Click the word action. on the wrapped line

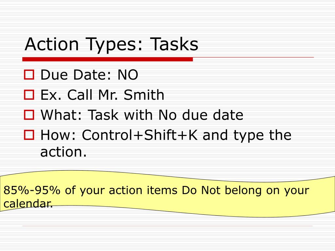(63, 152)
